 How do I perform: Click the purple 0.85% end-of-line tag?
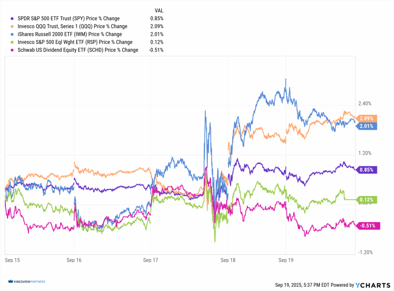[x=367, y=170]
